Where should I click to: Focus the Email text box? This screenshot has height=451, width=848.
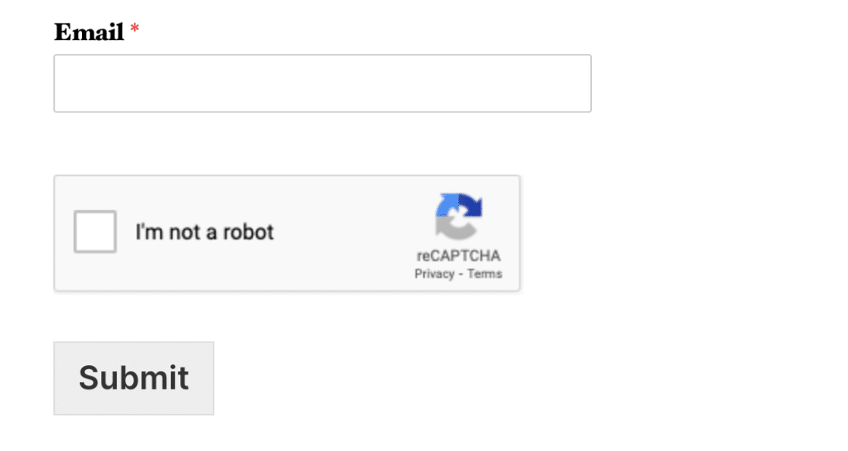pos(322,84)
